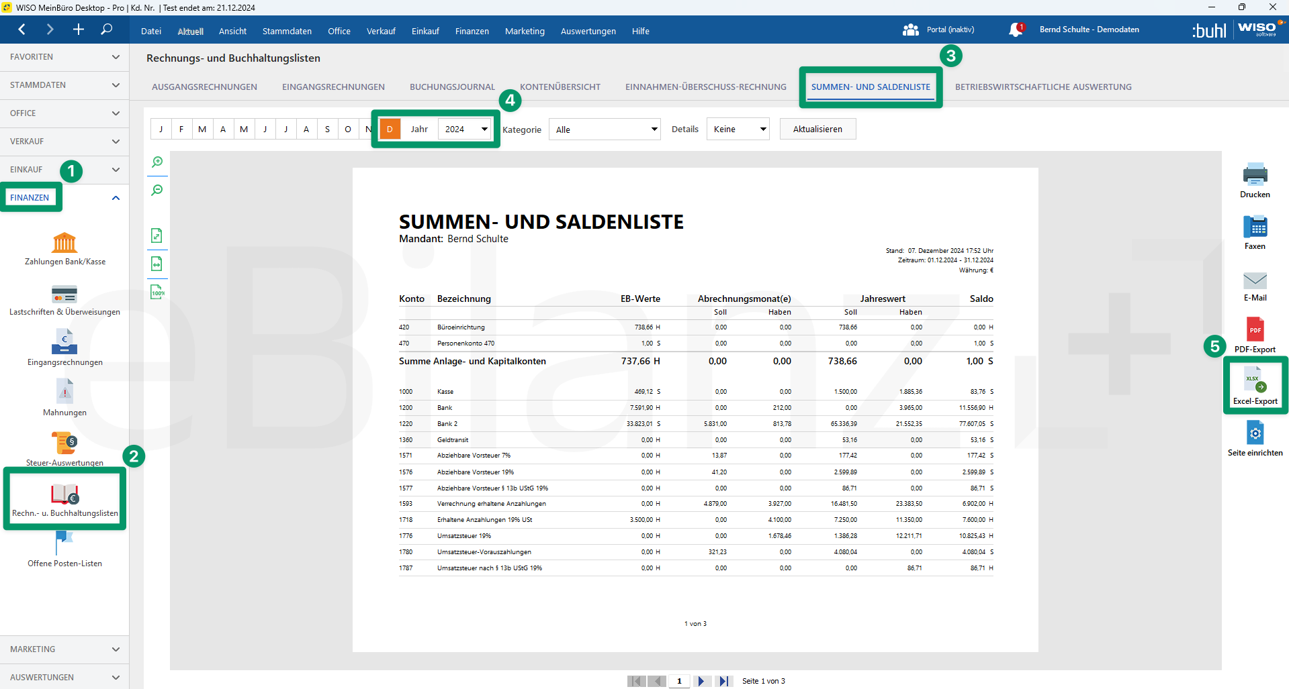Expand OFFICE sidebar section
Screen dimensions: 1289x689
(64, 113)
